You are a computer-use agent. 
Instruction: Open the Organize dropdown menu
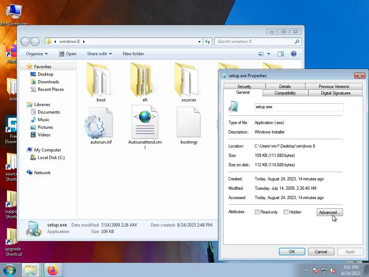click(x=37, y=54)
